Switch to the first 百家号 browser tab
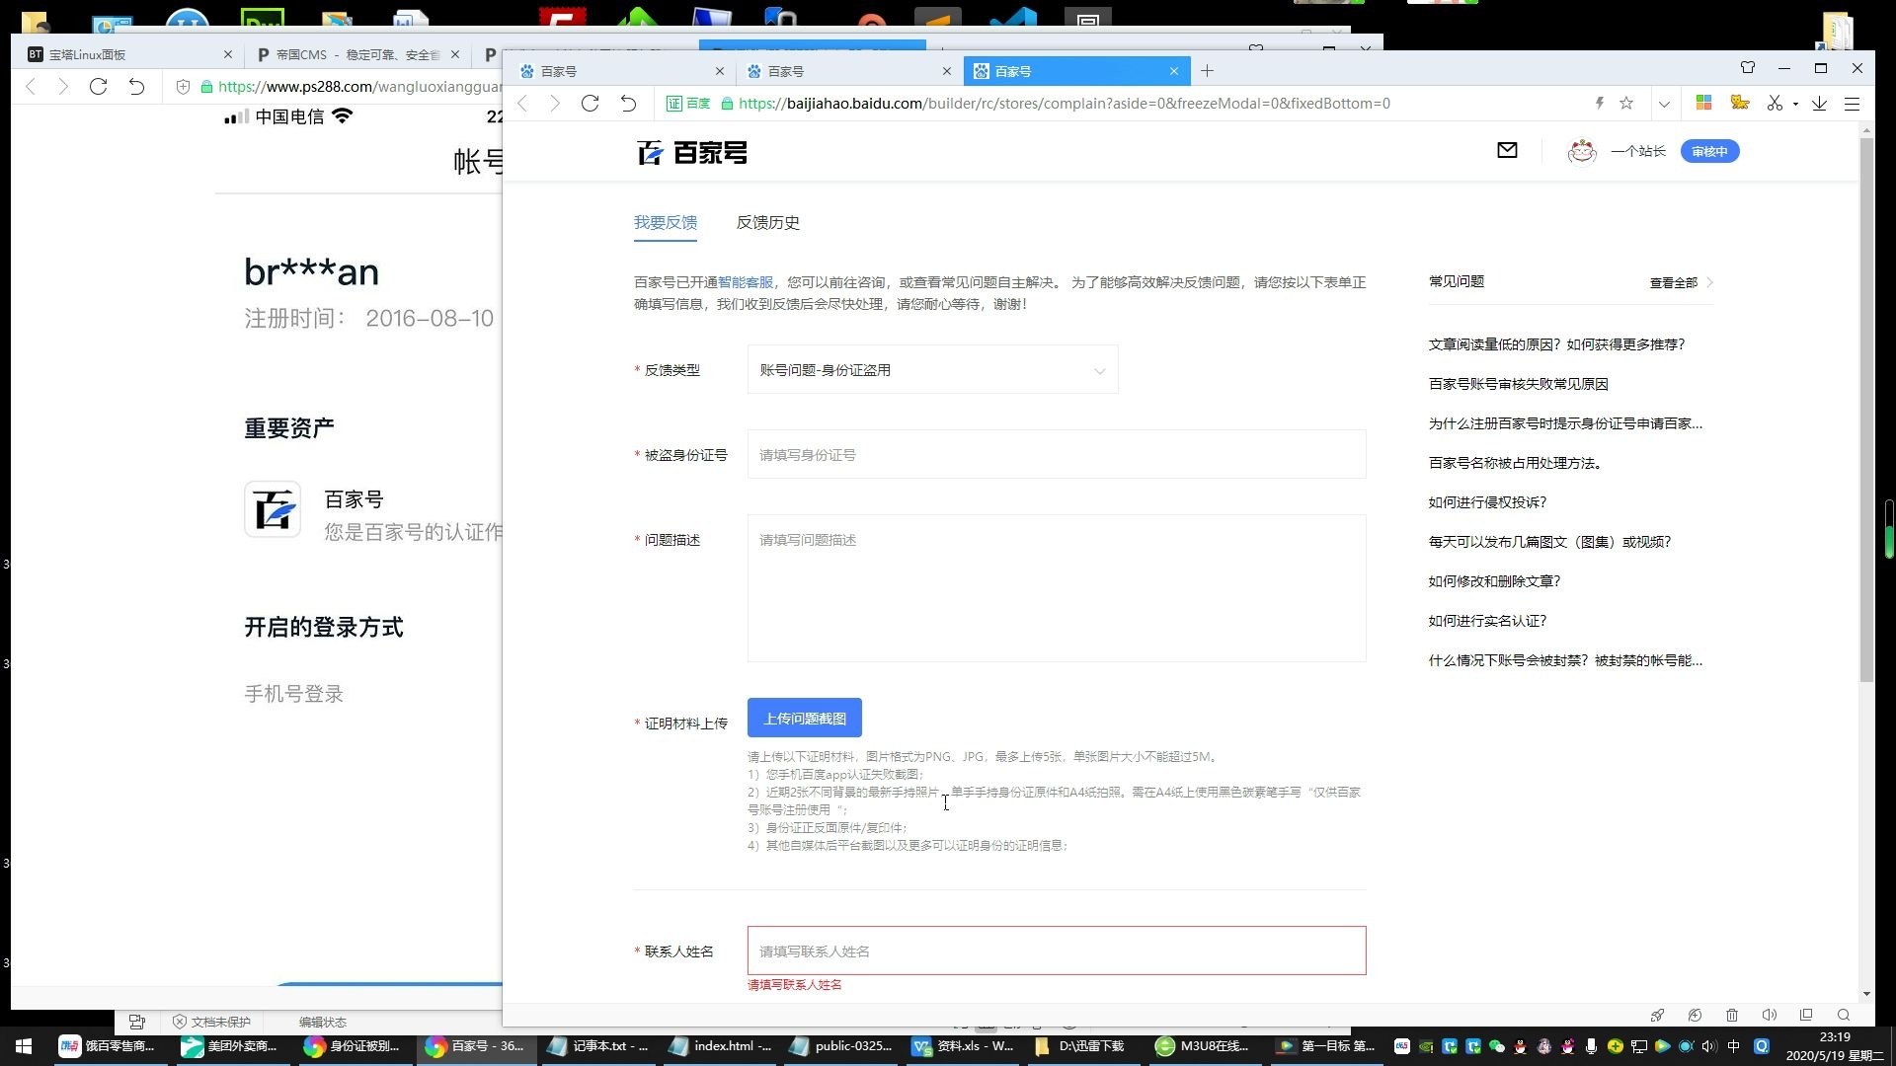This screenshot has width=1896, height=1066. tap(622, 71)
